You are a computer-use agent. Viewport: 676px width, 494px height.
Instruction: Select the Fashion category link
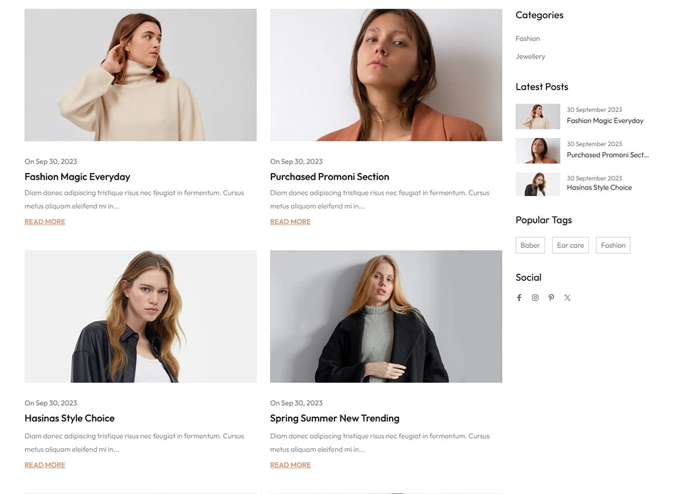pyautogui.click(x=528, y=39)
